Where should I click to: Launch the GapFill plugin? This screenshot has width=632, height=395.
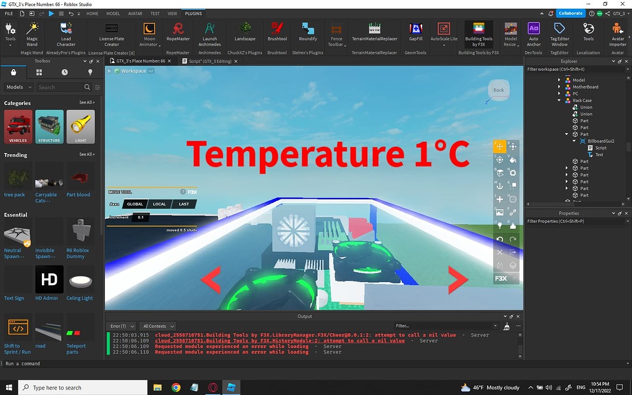pyautogui.click(x=415, y=32)
